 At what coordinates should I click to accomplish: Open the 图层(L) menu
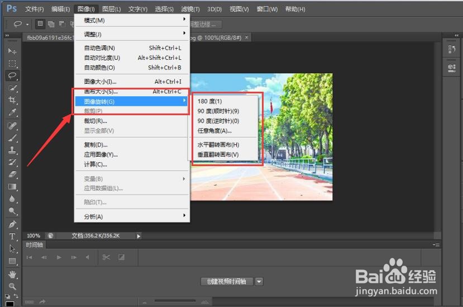point(111,9)
